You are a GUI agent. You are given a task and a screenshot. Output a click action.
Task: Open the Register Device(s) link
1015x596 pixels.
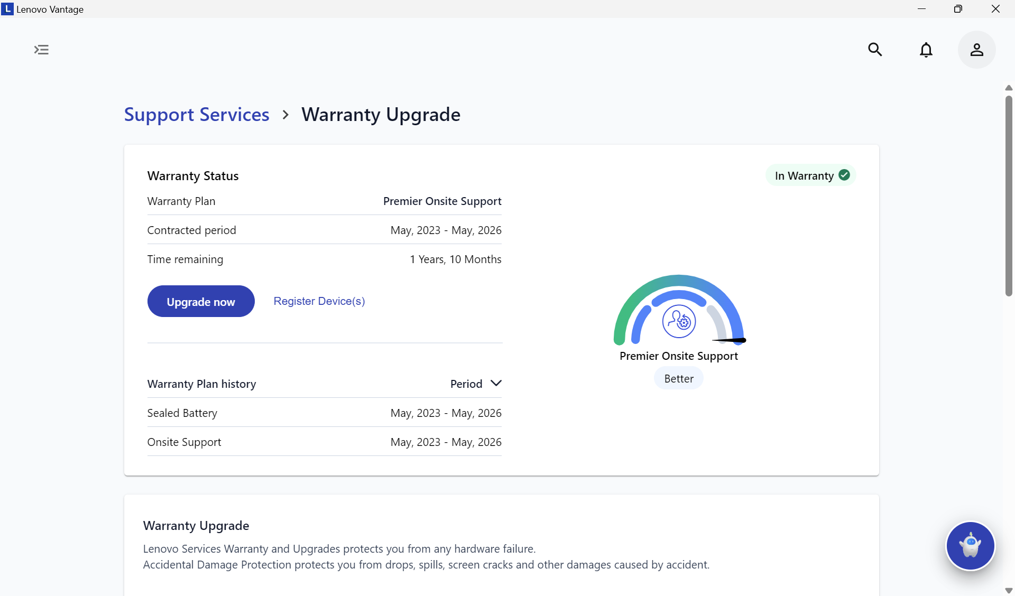pos(319,301)
